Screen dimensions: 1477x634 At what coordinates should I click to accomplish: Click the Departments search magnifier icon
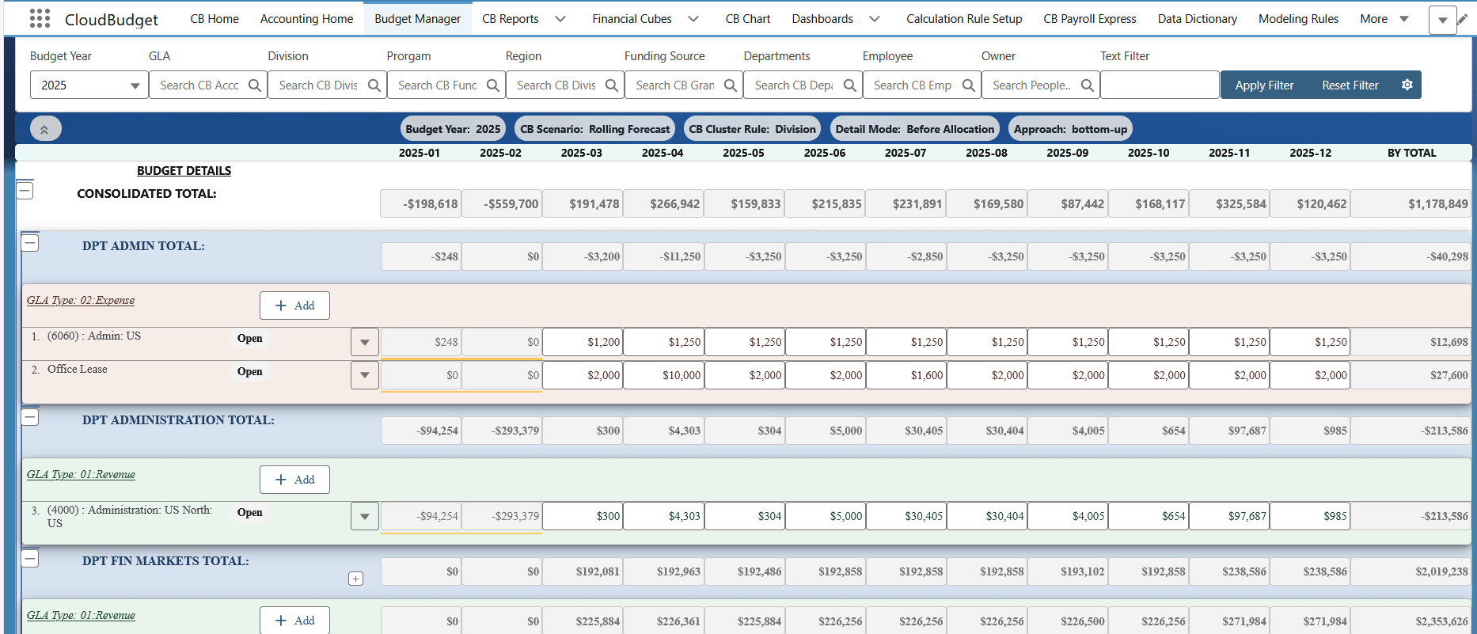(850, 85)
